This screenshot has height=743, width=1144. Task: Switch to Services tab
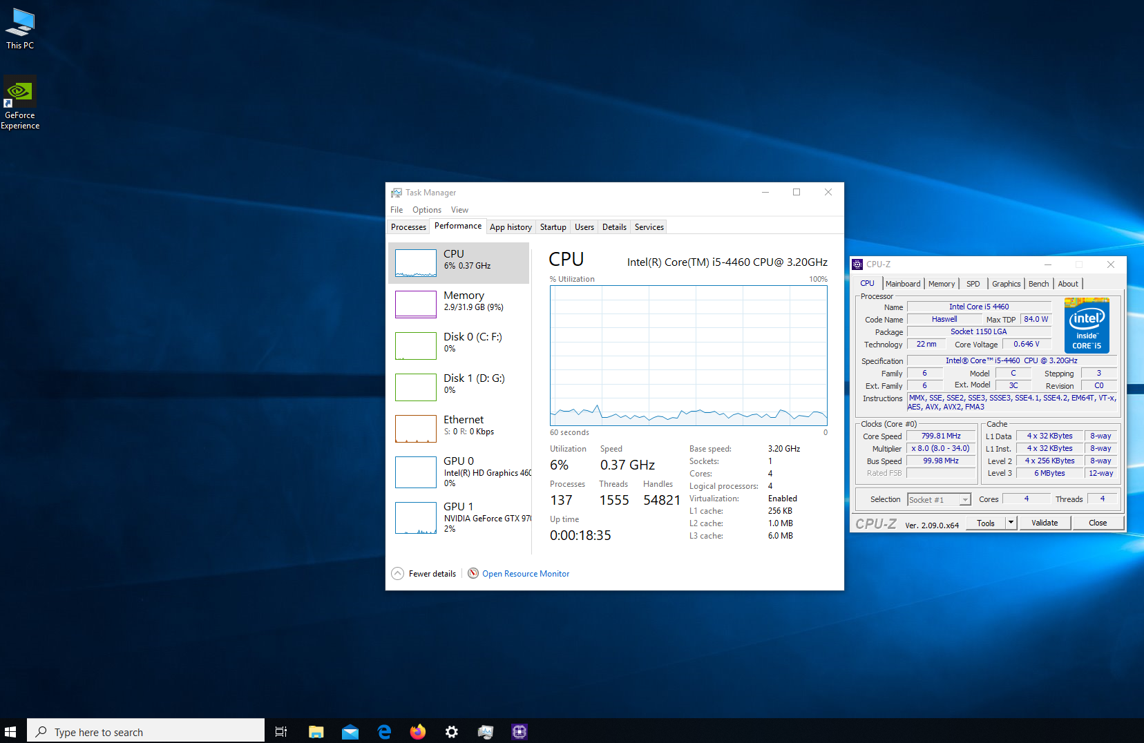coord(649,227)
